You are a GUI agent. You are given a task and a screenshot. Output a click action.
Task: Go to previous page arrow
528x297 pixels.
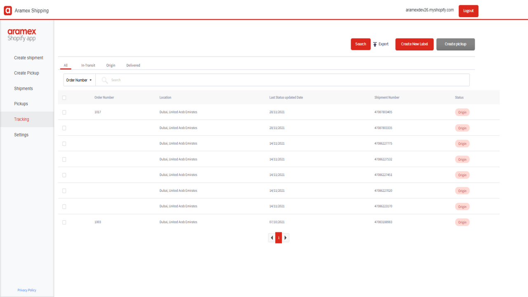[272, 238]
